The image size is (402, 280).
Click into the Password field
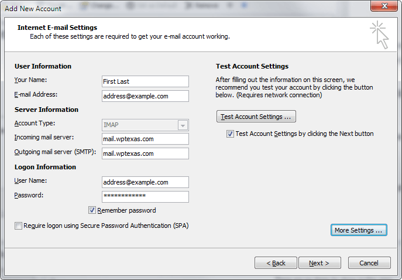point(145,196)
